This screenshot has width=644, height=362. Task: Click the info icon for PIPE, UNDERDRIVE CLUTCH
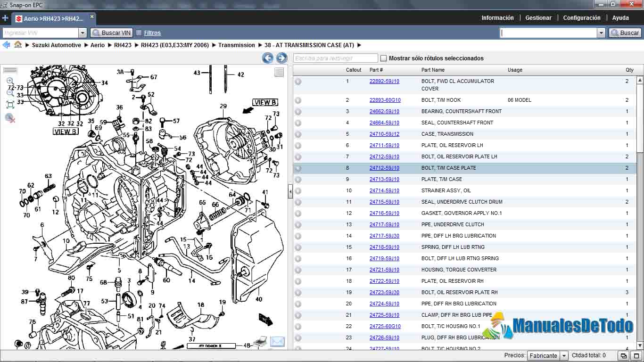pos(298,225)
